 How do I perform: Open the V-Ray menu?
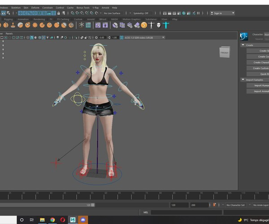[95, 8]
